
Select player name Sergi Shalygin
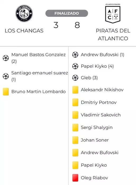coord(97,128)
